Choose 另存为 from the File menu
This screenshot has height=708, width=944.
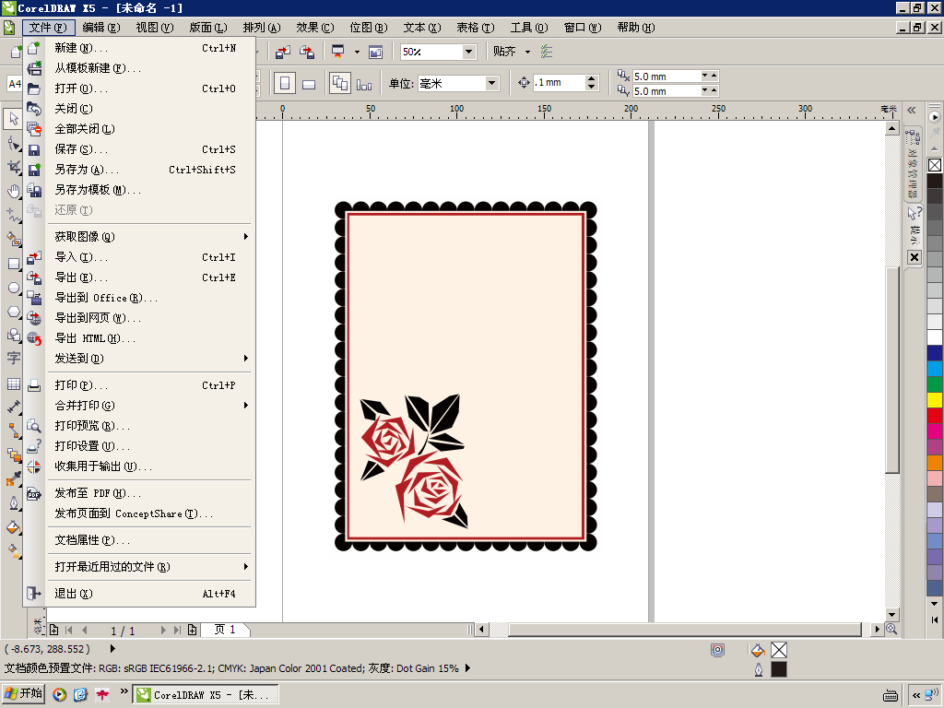(x=138, y=170)
